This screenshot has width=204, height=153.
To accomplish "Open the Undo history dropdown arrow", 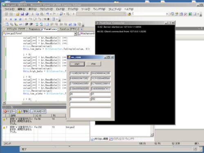I will click(x=51, y=14).
